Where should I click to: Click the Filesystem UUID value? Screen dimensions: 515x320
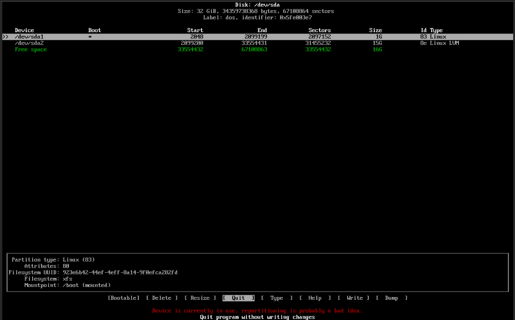[x=120, y=272]
